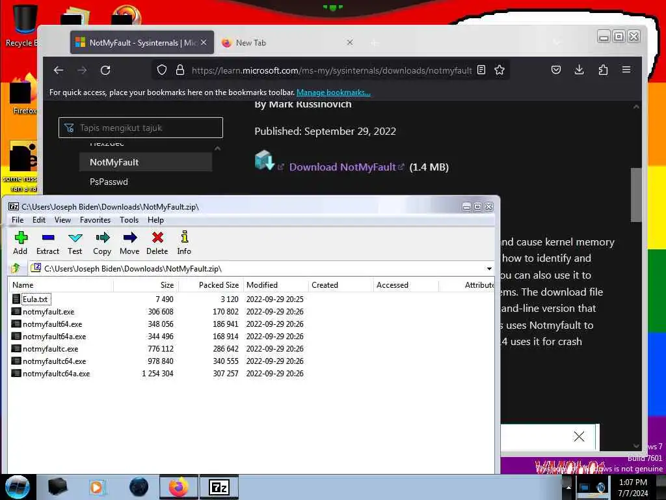This screenshot has height=500, width=666.
Task: Sort by Created column header
Action: pos(340,285)
